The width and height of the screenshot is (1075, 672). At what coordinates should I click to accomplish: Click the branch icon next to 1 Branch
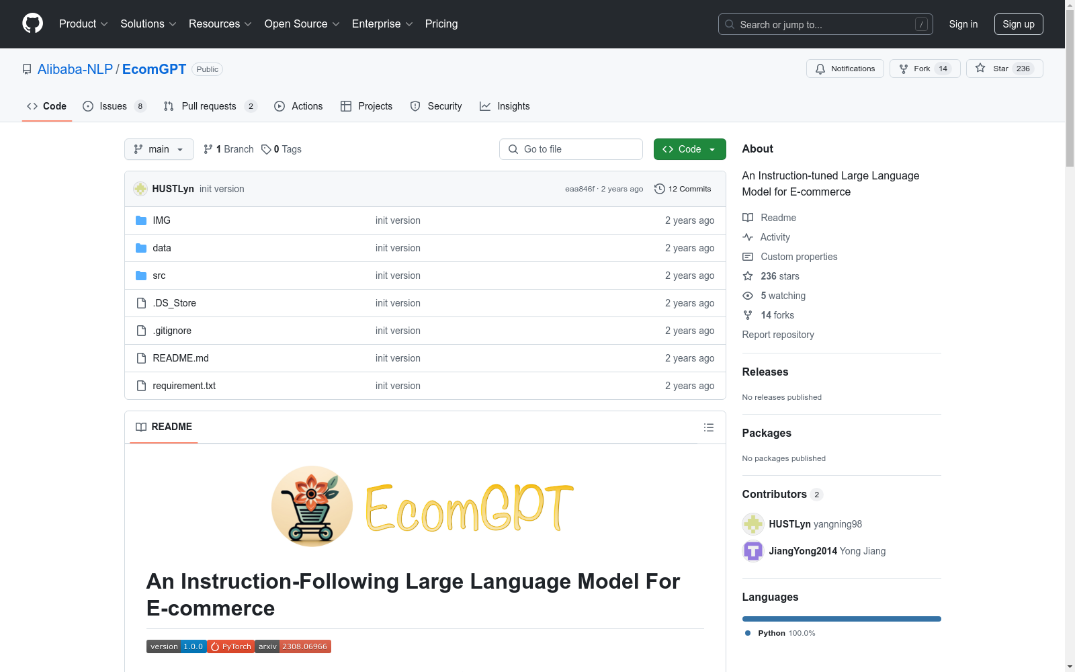coord(208,149)
